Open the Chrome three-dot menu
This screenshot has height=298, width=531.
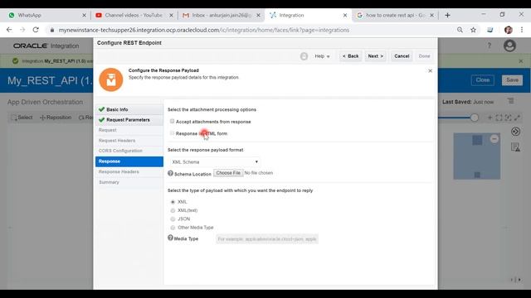click(522, 30)
